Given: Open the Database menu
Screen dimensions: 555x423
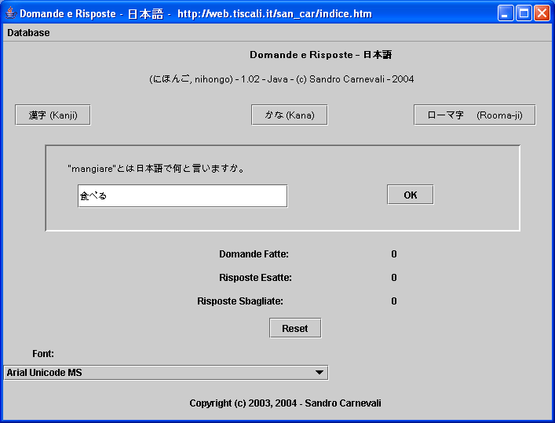Looking at the screenshot, I should click(x=28, y=32).
